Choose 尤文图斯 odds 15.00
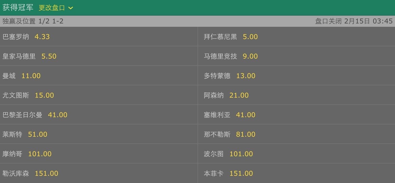The image size is (395, 183). coord(99,95)
